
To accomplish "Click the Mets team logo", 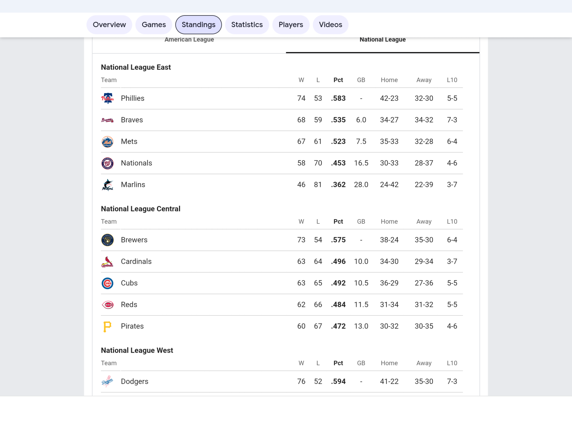I will [x=108, y=142].
